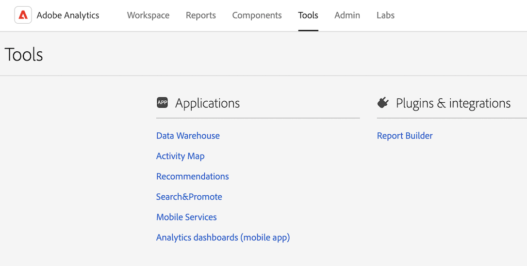Click the Tools page title
Viewport: 527px width, 266px height.
[x=24, y=55]
